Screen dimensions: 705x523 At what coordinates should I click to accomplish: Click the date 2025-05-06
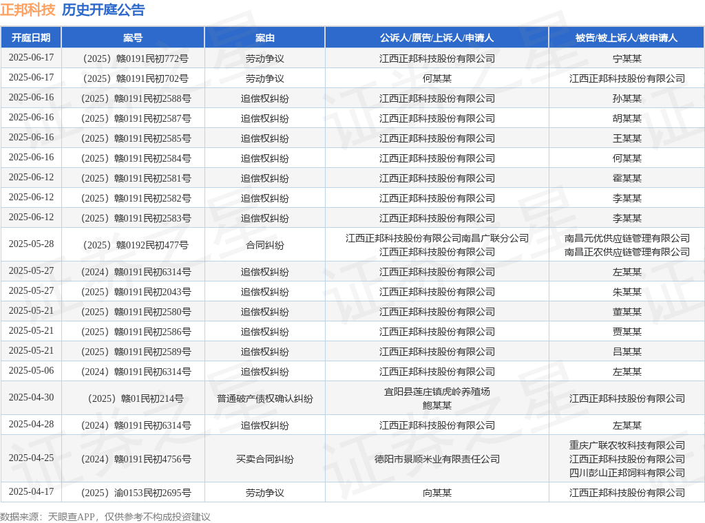[31, 371]
